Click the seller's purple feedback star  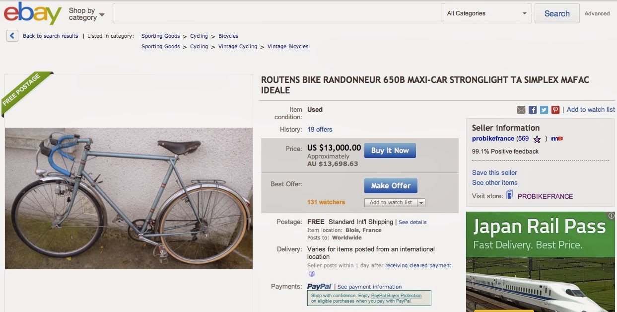(537, 139)
